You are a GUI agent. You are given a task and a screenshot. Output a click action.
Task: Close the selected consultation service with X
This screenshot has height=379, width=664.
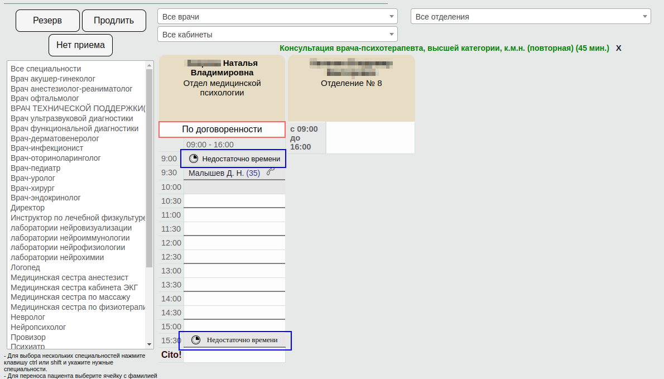click(618, 48)
